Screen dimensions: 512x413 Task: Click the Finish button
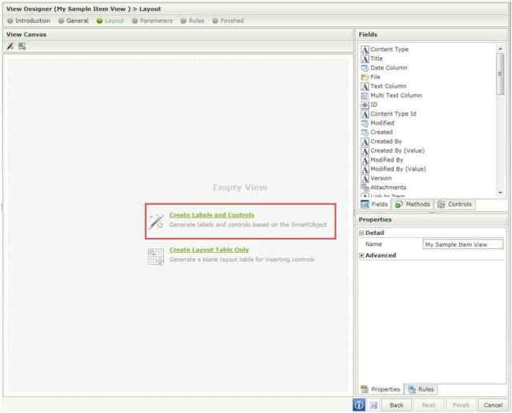(461, 405)
